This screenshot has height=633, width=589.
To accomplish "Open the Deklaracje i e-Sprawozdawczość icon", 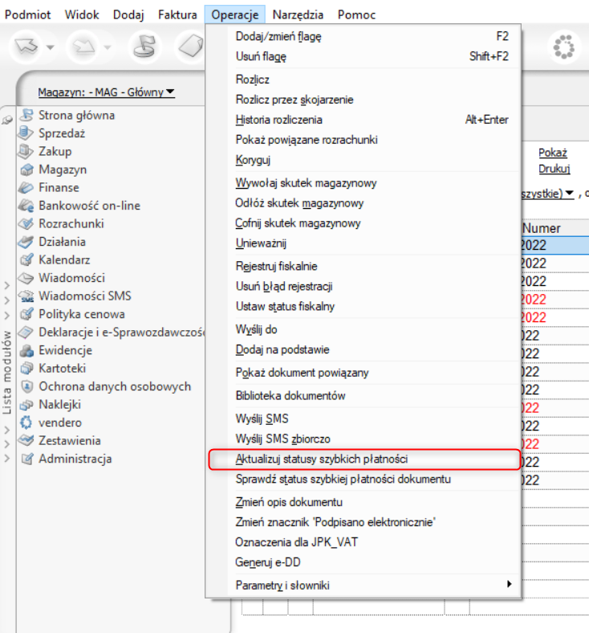I will tap(26, 333).
